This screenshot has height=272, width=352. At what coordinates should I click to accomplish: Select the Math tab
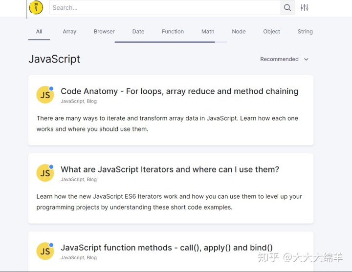(208, 32)
